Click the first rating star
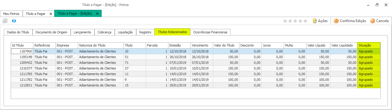Image resolution: width=392 pixels, height=110 pixels. (285, 21)
